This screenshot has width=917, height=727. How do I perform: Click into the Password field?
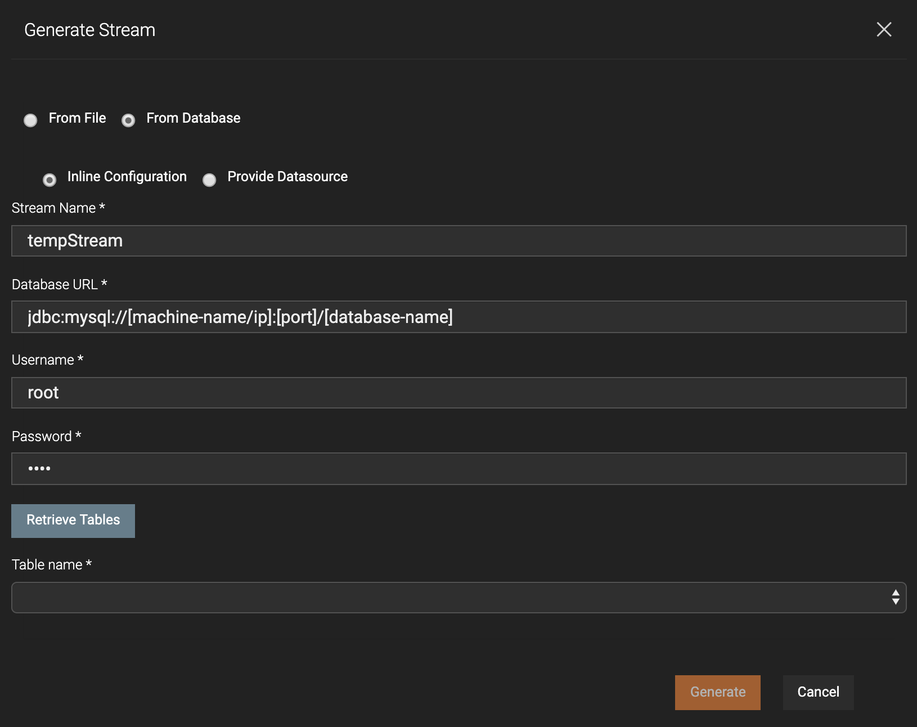pyautogui.click(x=458, y=469)
